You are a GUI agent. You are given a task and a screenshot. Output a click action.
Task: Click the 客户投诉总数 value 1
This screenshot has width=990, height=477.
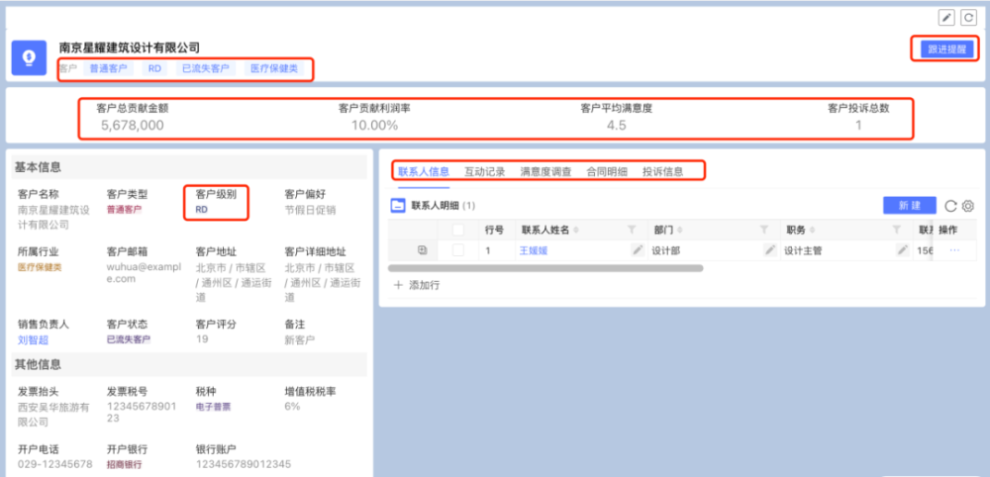858,125
